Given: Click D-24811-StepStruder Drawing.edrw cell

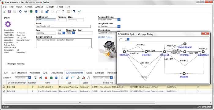Looking at the screenshot, I should click(x=148, y=91).
